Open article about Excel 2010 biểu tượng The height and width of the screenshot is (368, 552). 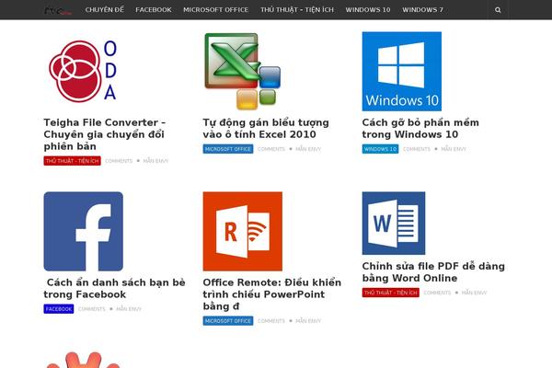[266, 128]
